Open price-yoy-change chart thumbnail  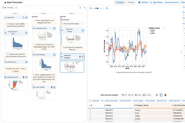(x=74, y=39)
